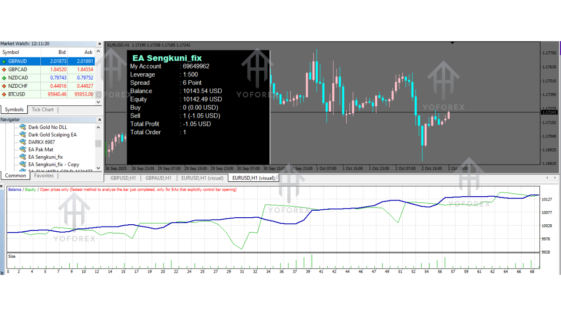
Task: Click the Dark Gold No DLL icon
Action: click(23, 127)
